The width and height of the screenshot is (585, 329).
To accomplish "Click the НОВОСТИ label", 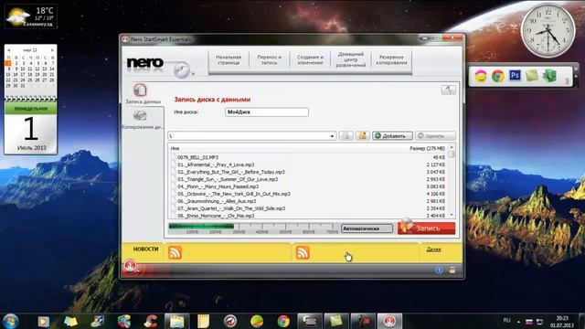I will pos(146,249).
